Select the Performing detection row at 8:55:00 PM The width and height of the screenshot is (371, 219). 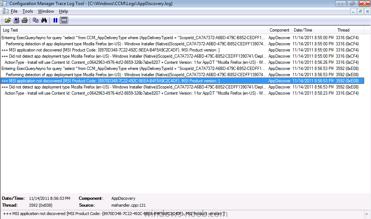(x=182, y=44)
